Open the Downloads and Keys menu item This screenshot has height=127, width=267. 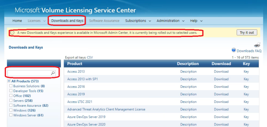pos(67,21)
